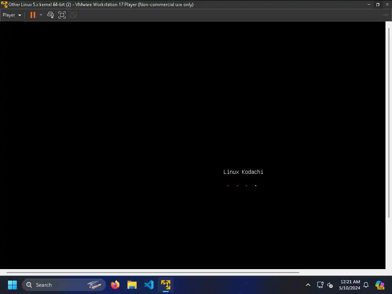
Task: Click the muted volume tray icon
Action: point(330,285)
